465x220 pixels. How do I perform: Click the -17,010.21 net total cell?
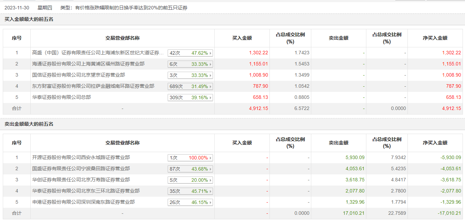coord(449,213)
